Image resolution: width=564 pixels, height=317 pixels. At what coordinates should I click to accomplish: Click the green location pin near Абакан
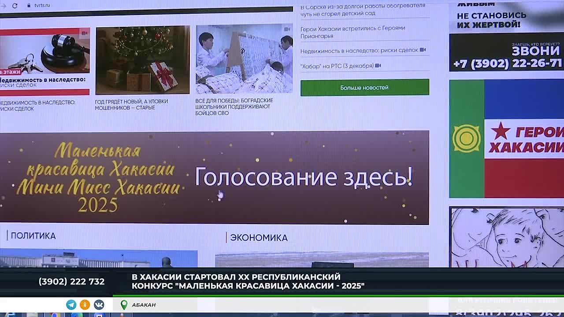point(124,305)
